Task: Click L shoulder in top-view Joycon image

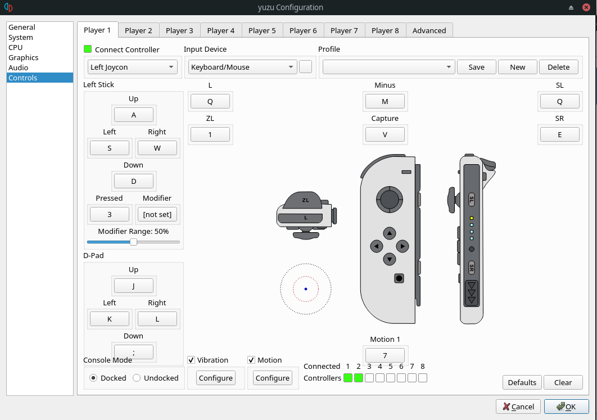Action: tap(301, 218)
